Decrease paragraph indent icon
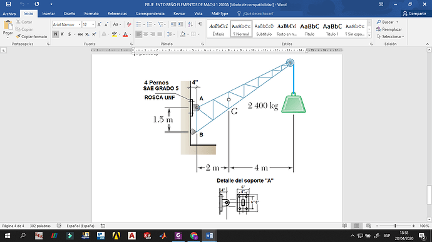This screenshot has width=432, height=242. tap(173, 24)
